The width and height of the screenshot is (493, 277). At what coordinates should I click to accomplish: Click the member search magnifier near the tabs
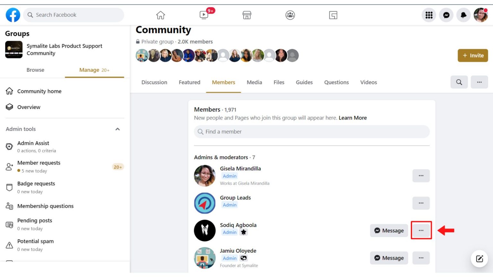point(459,82)
